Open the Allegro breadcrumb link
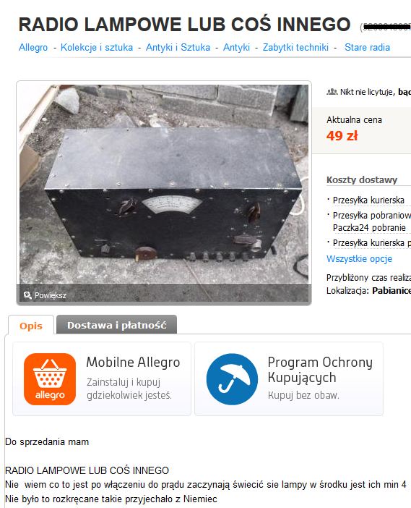Viewport: 411px width, 508px height. [33, 47]
